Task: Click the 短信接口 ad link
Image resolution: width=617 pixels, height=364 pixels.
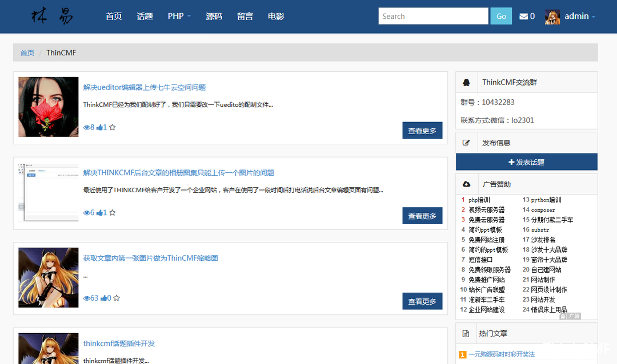Action: [x=480, y=260]
